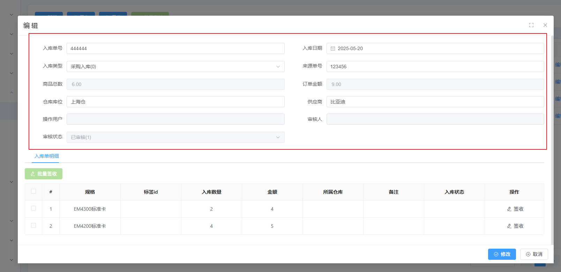Expand the top sidebar menu chevron
The image size is (561, 272).
pyautogui.click(x=12, y=15)
